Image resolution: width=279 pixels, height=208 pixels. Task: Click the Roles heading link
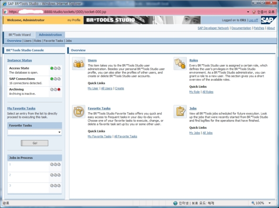[194, 60]
